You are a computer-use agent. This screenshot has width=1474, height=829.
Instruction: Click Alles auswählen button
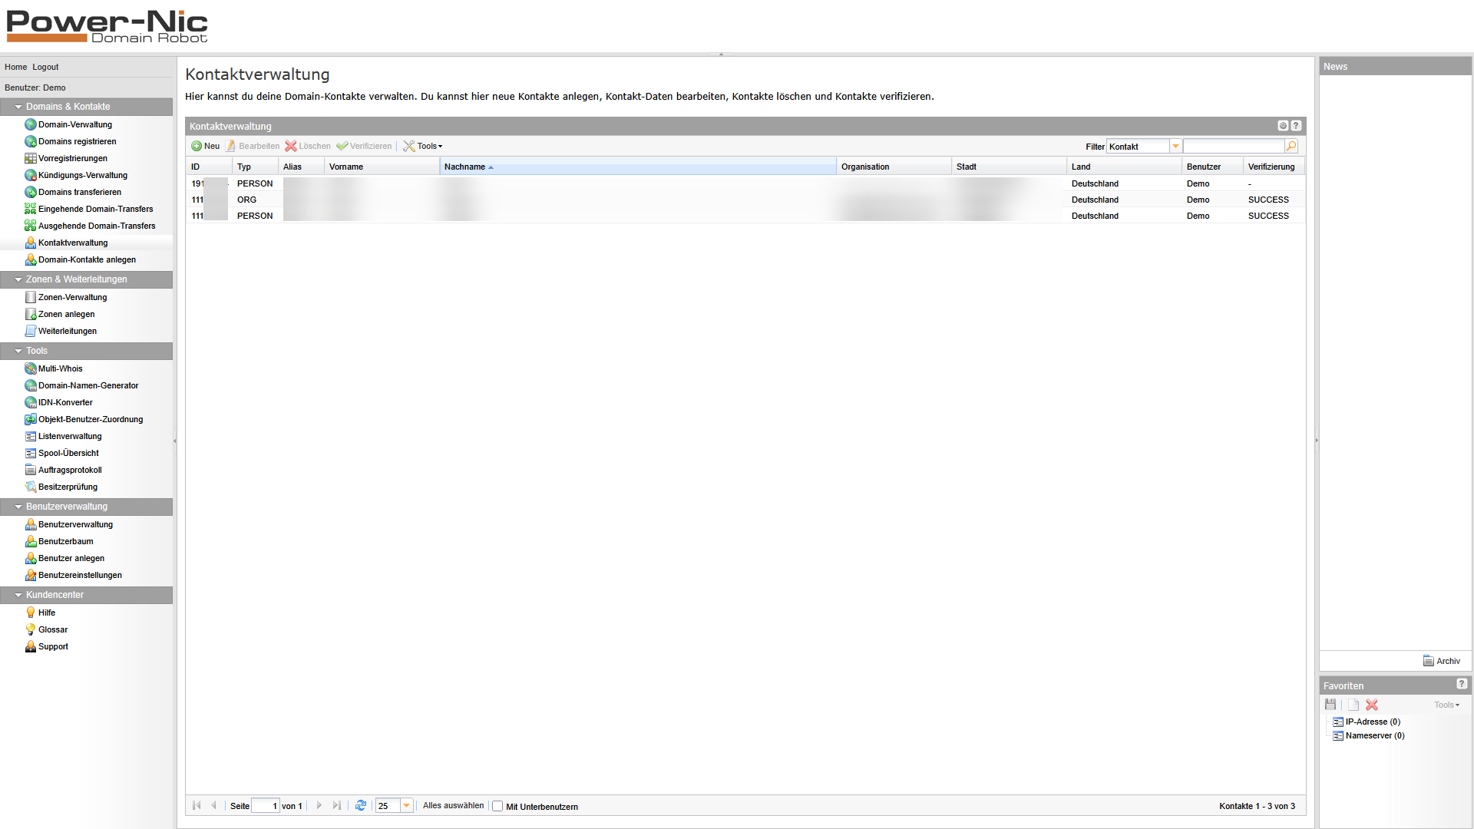453,805
